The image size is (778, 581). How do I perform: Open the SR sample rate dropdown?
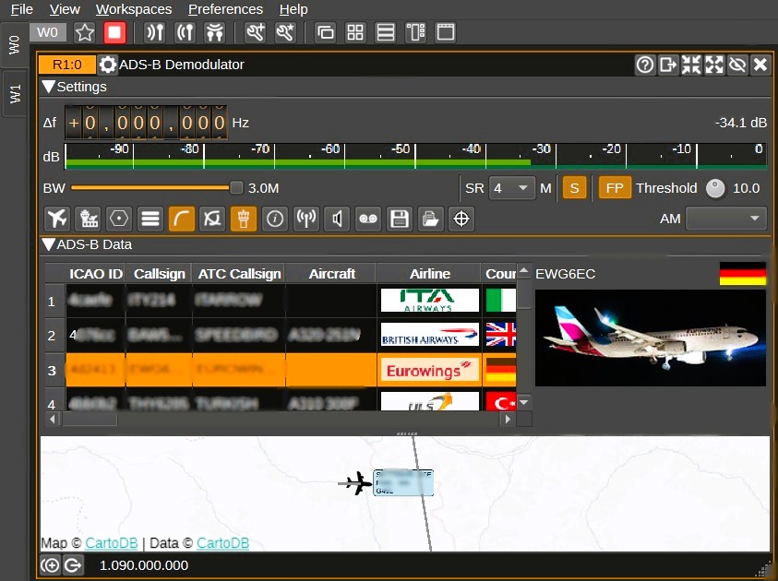(x=512, y=188)
